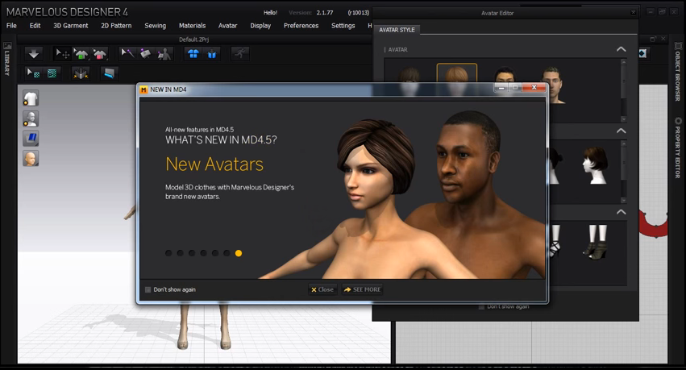Check Don't show again in NEW IN MD4 dialog
The width and height of the screenshot is (686, 370).
tap(148, 289)
